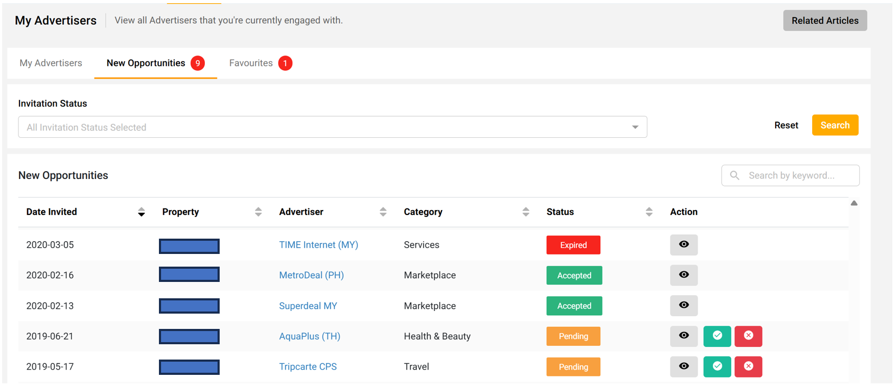Click eye icon for MetroDeal (PH) row

pyautogui.click(x=683, y=275)
